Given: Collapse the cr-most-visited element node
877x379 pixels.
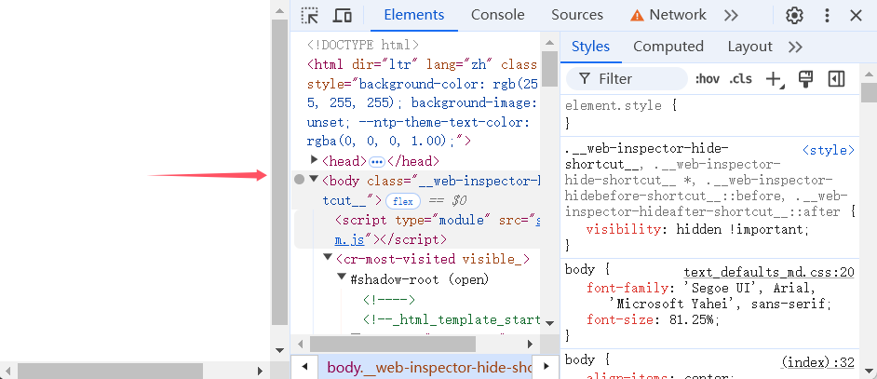Looking at the screenshot, I should pyautogui.click(x=329, y=258).
